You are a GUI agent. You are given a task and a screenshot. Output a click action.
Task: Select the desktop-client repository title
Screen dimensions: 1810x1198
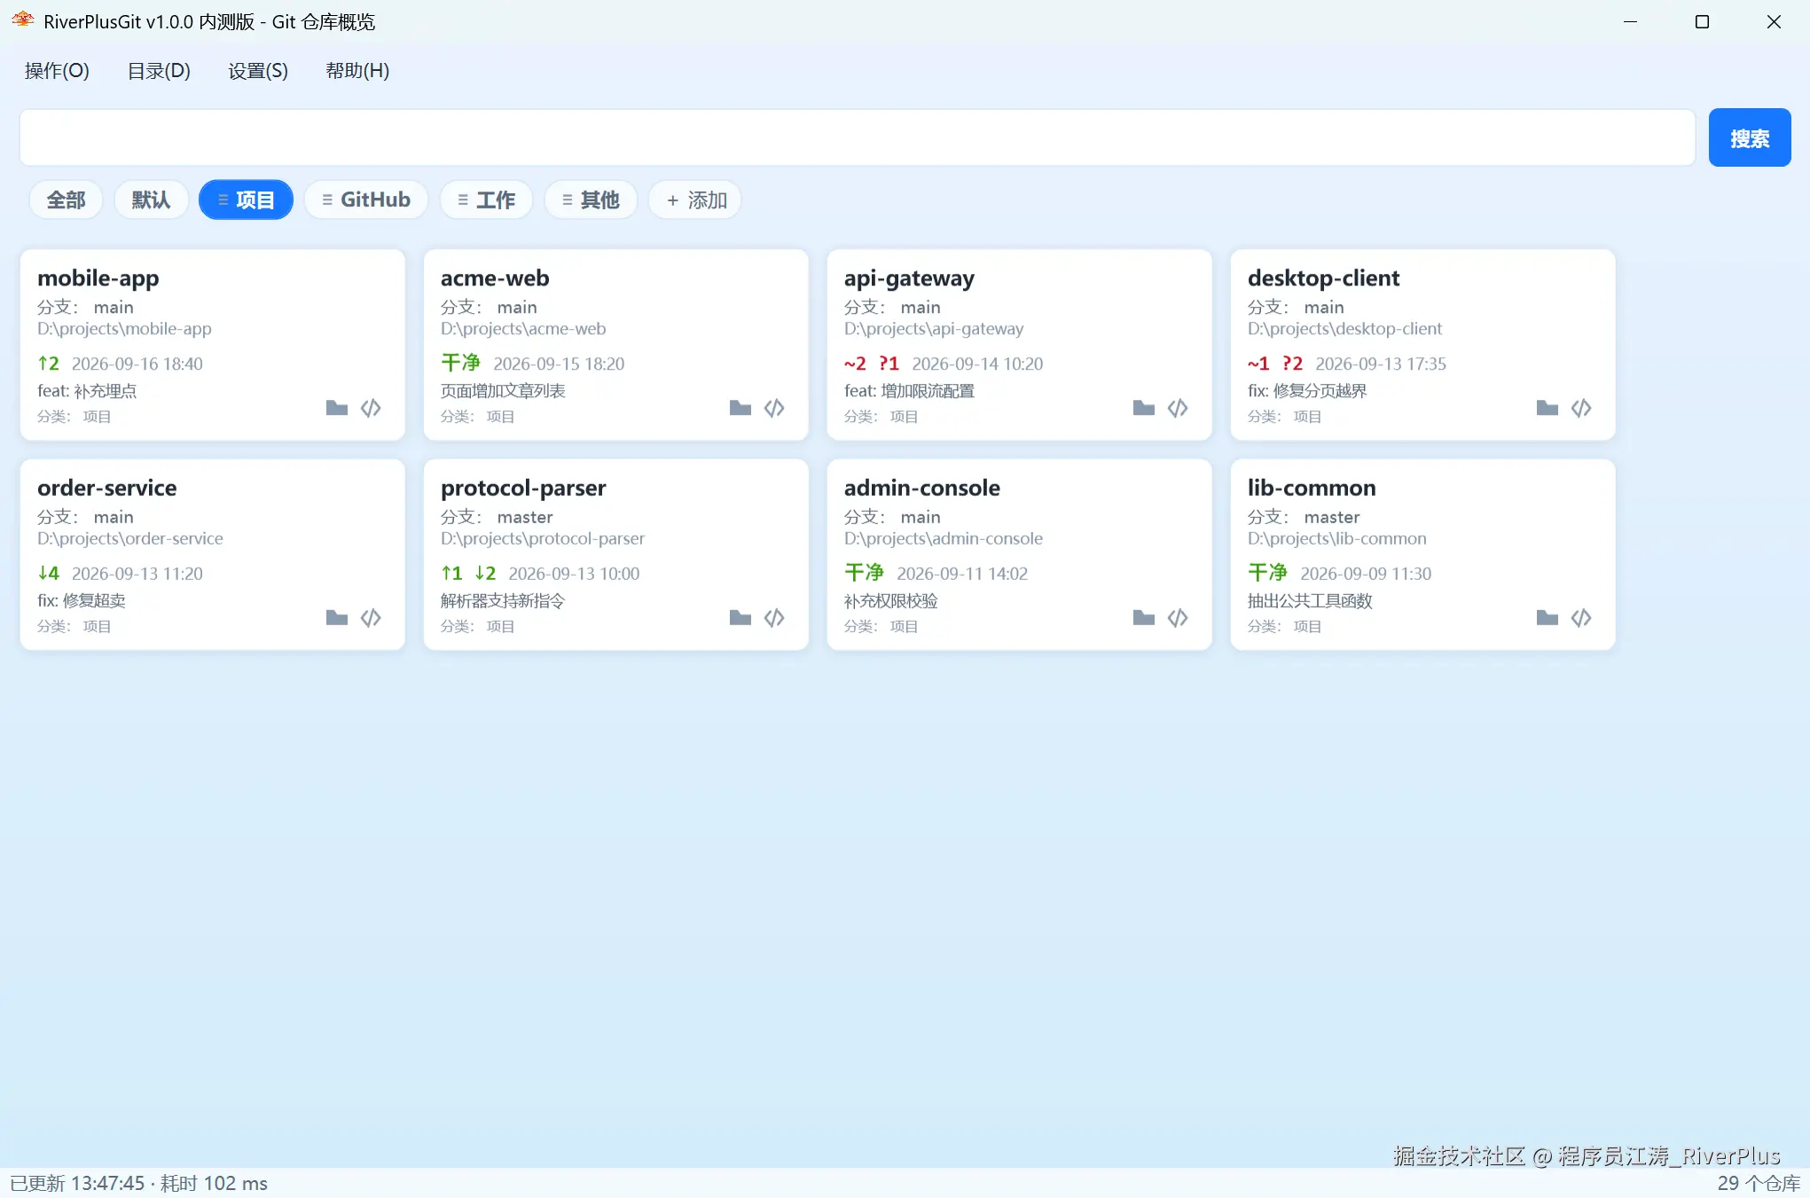click(1323, 278)
